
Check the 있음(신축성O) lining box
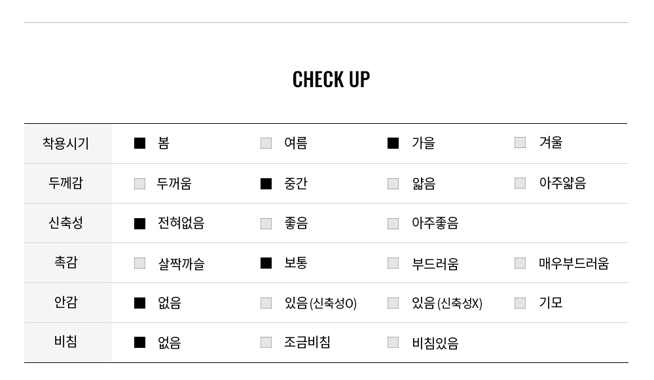tap(266, 303)
